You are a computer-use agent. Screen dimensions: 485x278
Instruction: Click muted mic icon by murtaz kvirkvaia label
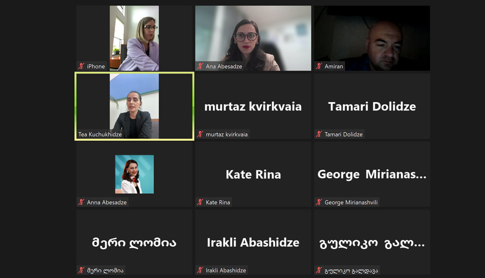click(200, 134)
